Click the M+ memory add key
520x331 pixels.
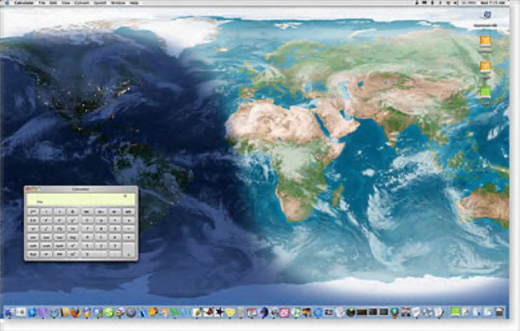pos(101,212)
